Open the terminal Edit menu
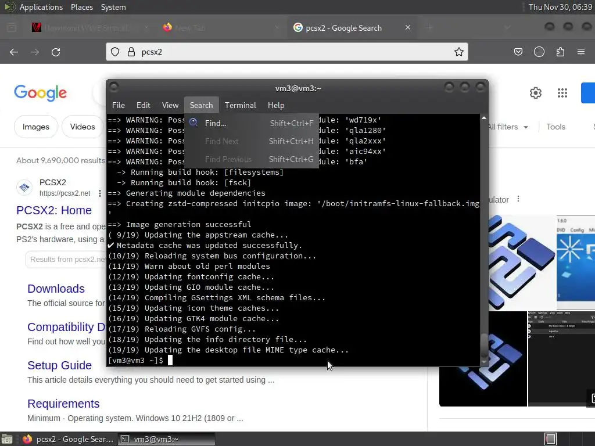This screenshot has height=446, width=595. point(143,106)
